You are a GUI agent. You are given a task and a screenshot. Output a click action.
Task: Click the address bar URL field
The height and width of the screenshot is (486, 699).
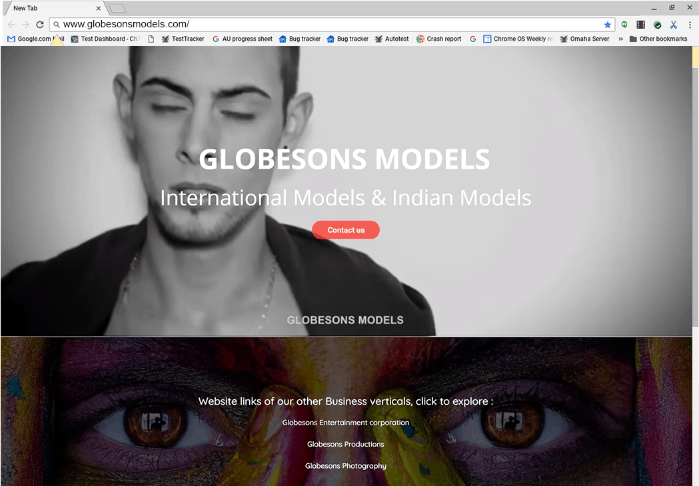point(330,25)
